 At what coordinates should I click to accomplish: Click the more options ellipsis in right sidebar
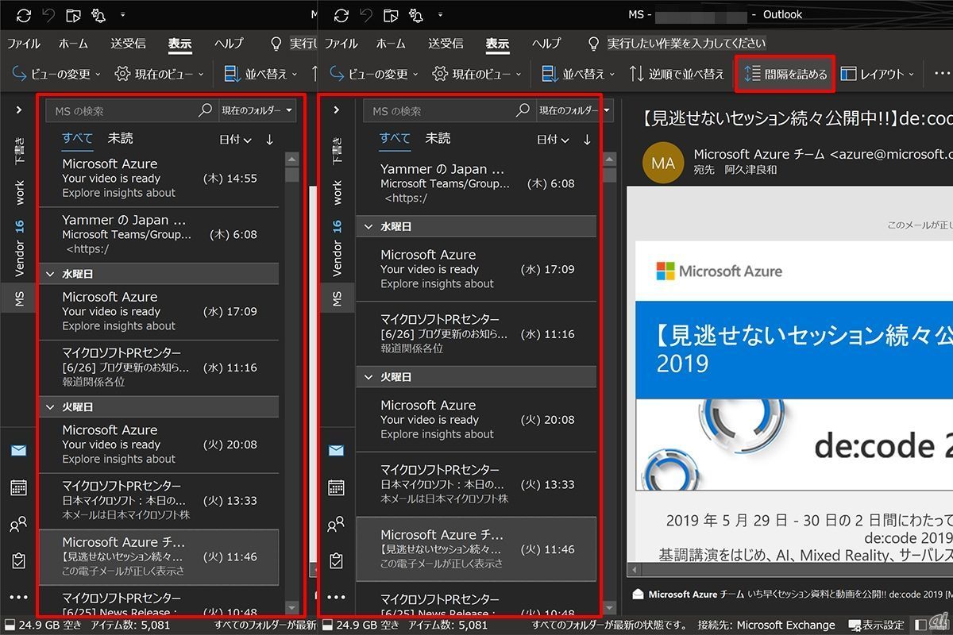pyautogui.click(x=336, y=597)
